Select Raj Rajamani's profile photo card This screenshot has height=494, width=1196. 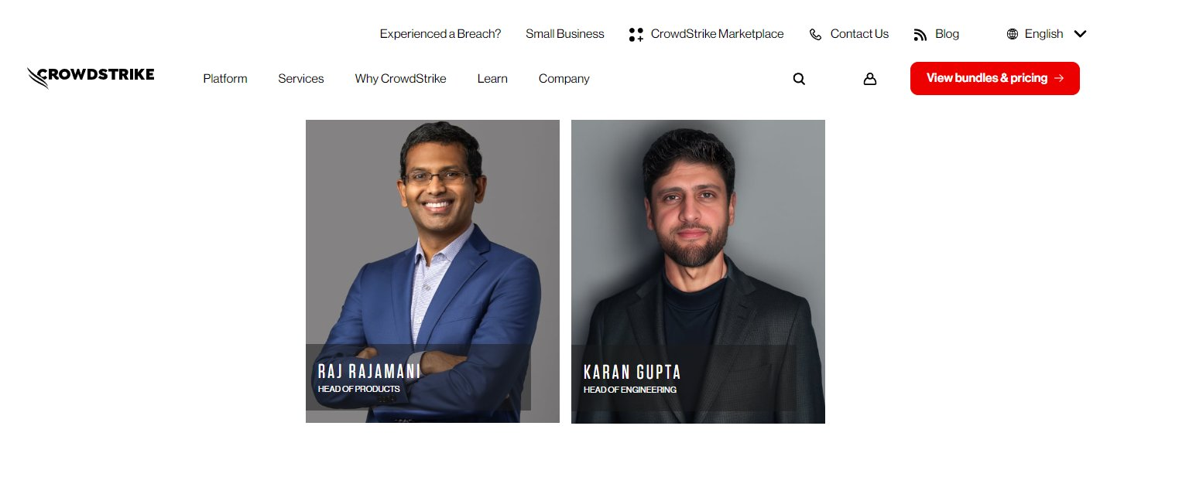tap(433, 271)
